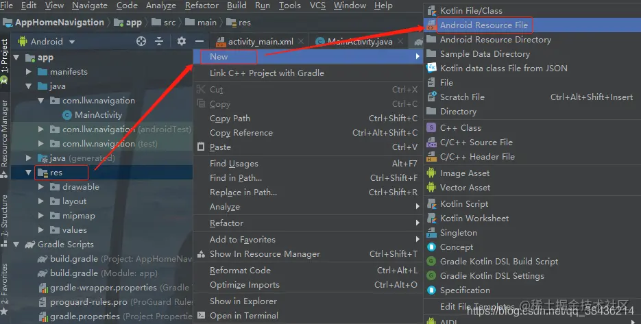The image size is (641, 324).
Task: Open the Favorites side tool window
Action: pyautogui.click(x=4, y=288)
